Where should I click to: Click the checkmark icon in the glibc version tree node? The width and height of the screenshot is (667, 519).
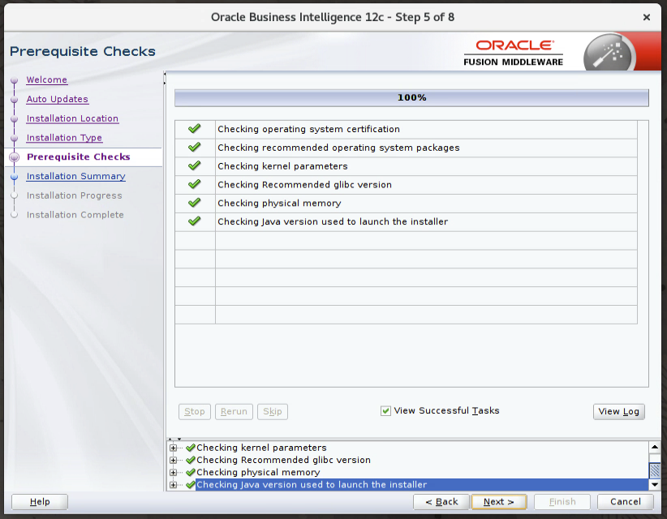click(x=191, y=460)
